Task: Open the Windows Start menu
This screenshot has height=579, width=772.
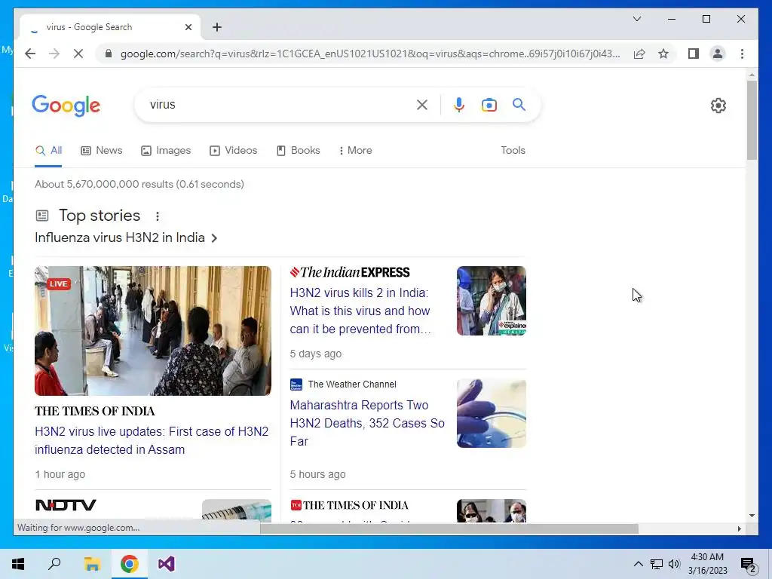Action: (x=18, y=564)
